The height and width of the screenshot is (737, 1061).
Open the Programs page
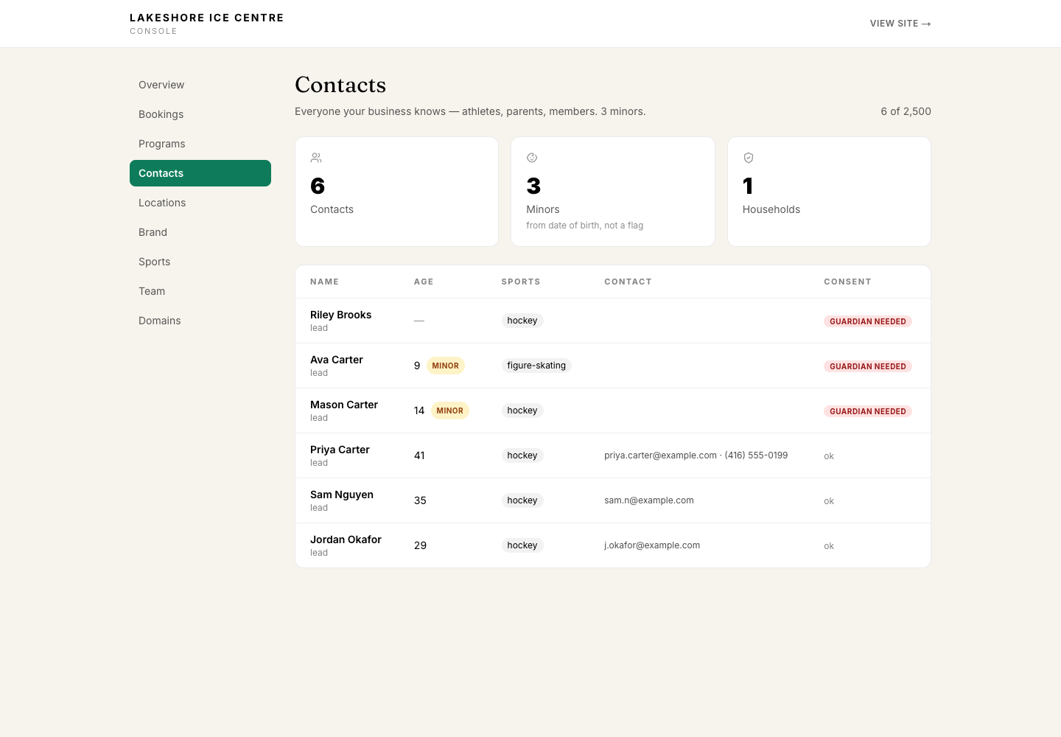(x=200, y=144)
